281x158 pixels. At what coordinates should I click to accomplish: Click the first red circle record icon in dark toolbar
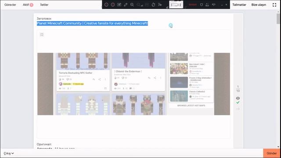pos(106,5)
